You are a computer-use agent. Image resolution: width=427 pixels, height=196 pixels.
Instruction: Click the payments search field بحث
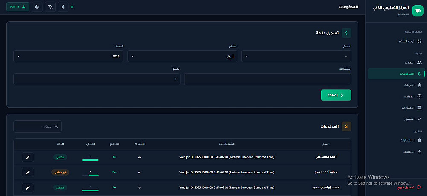click(38, 126)
